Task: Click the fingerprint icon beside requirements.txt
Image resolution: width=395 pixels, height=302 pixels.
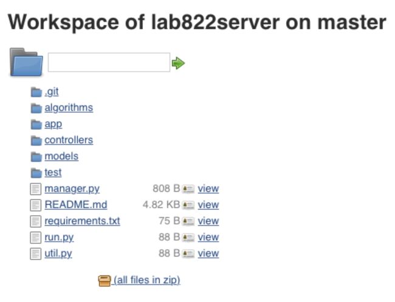Action: pyautogui.click(x=188, y=221)
